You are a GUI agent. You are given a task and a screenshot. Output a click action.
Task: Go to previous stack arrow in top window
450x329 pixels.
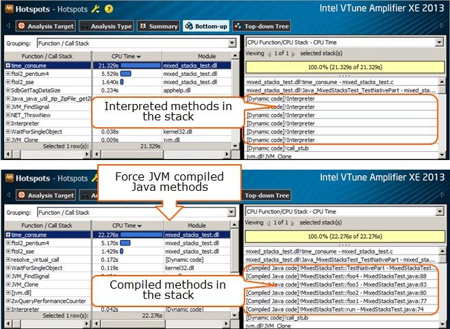pos(269,54)
